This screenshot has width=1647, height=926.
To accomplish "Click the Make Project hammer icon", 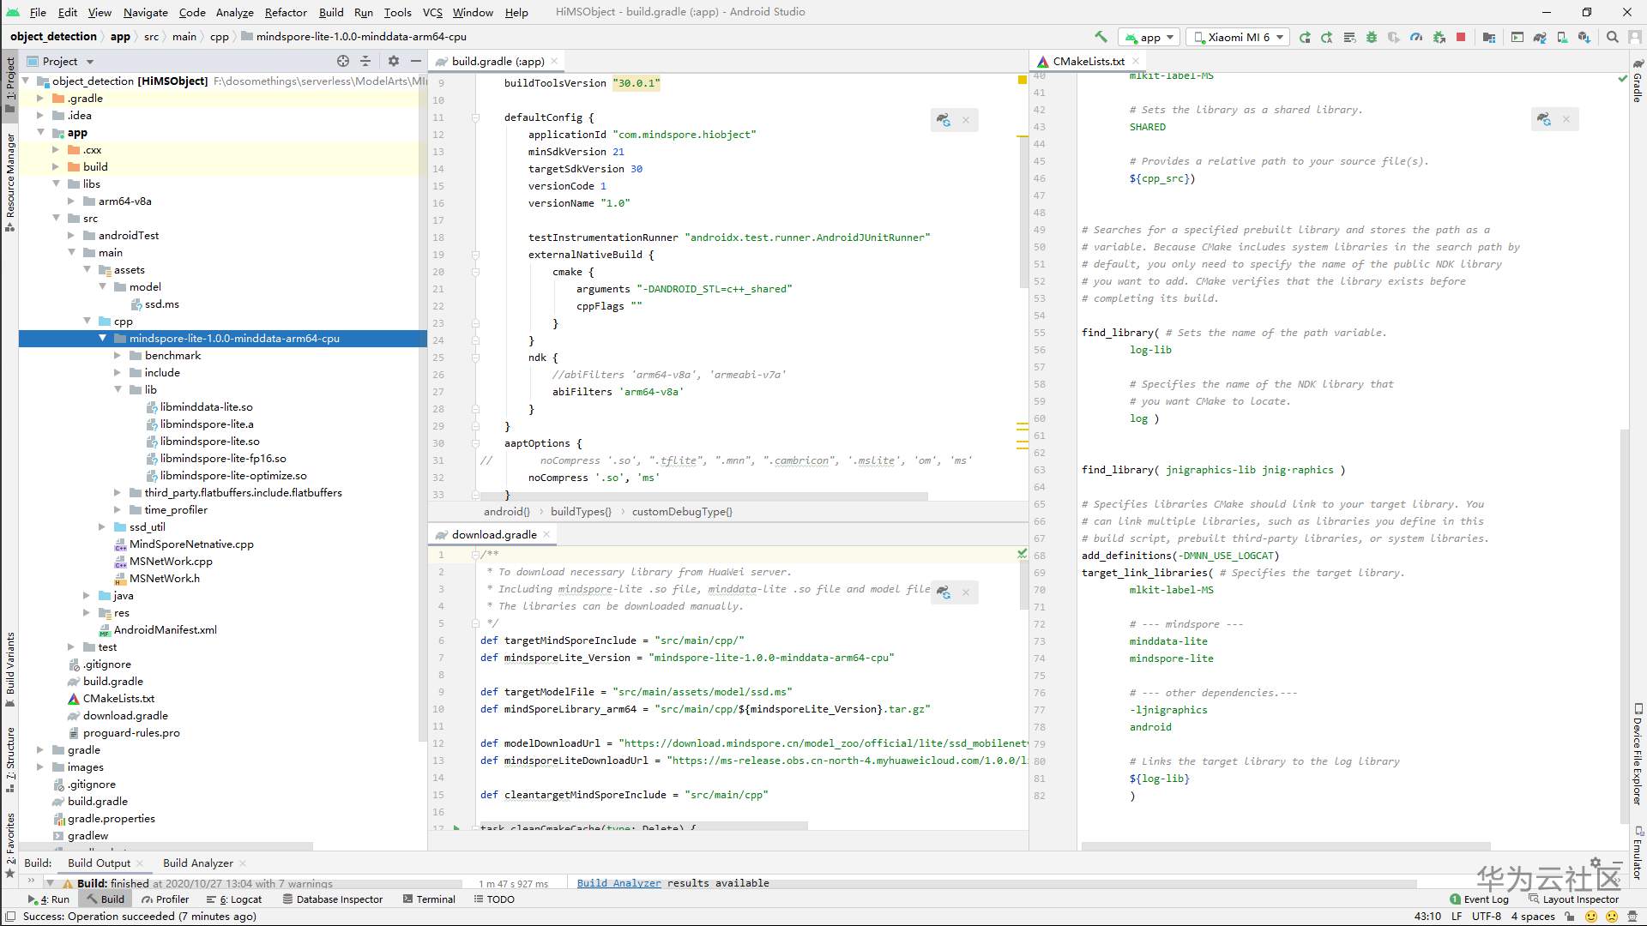I will tap(1101, 37).
